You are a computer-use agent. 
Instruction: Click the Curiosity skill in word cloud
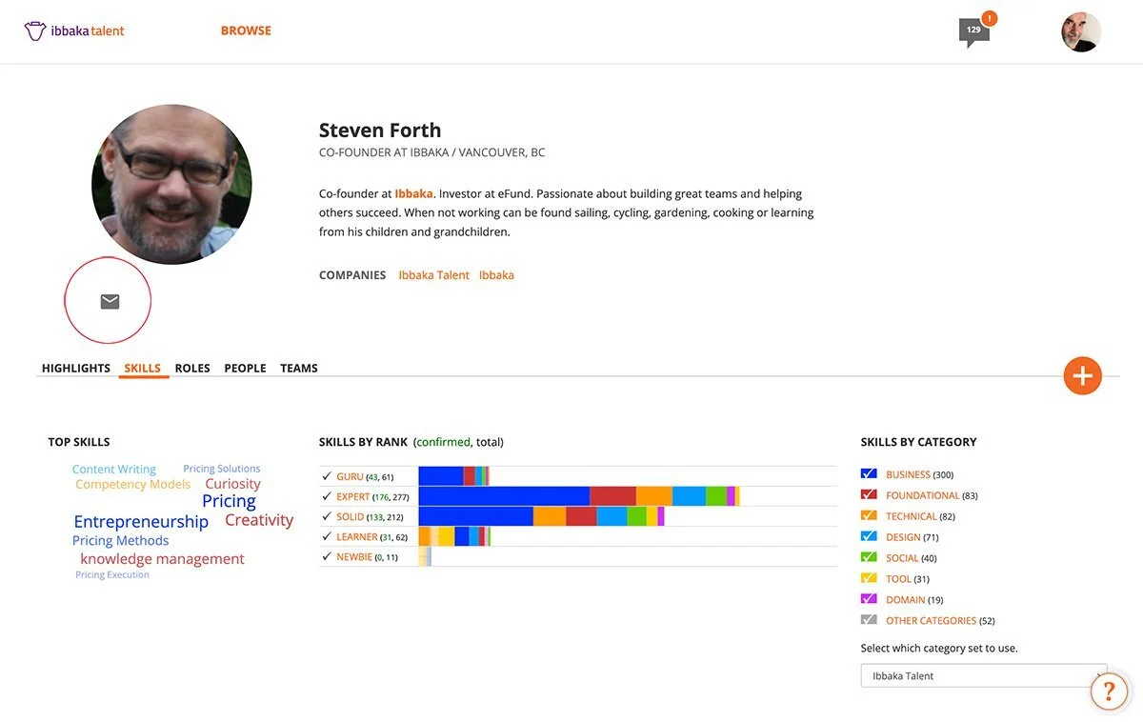tap(232, 484)
